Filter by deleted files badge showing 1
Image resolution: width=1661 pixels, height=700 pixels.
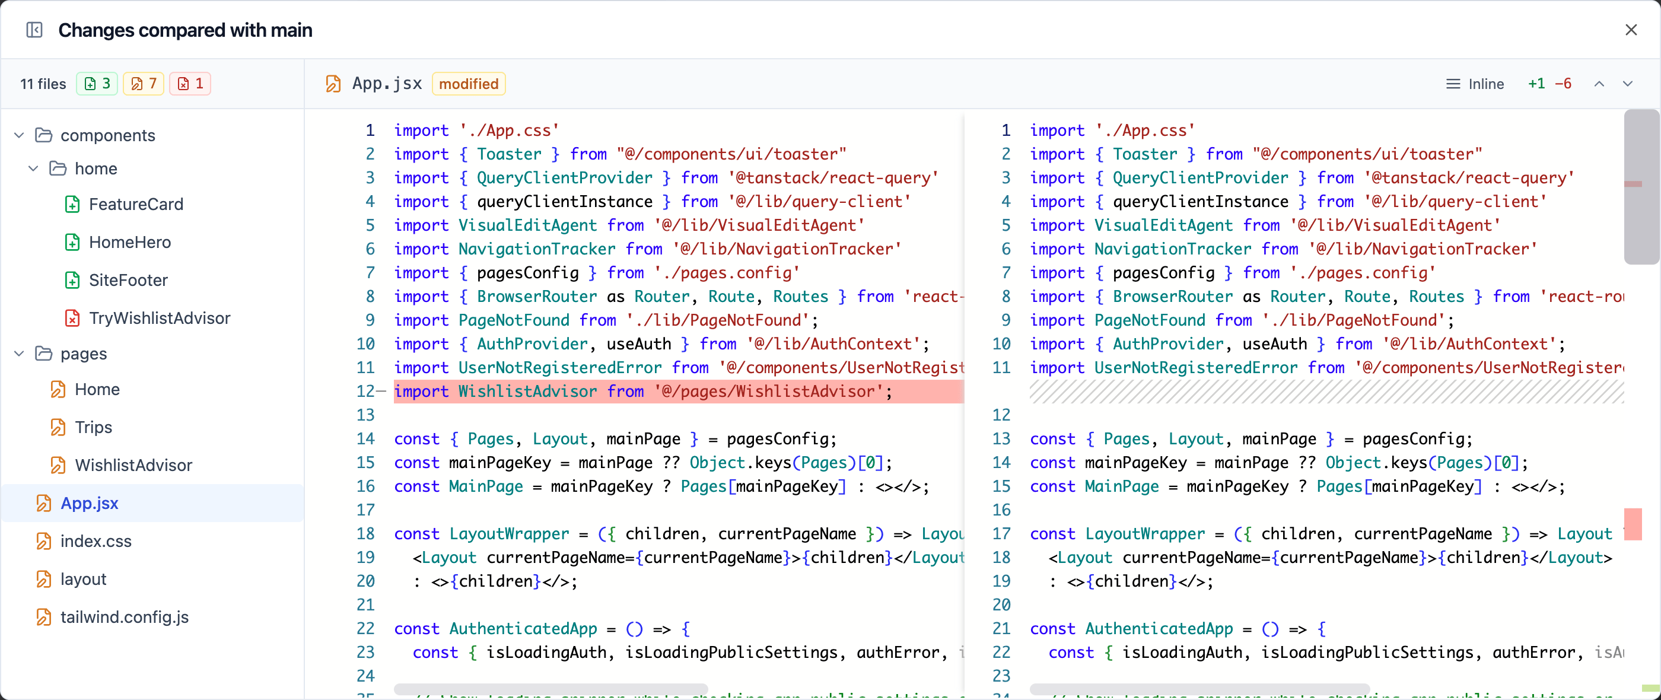[x=190, y=84]
